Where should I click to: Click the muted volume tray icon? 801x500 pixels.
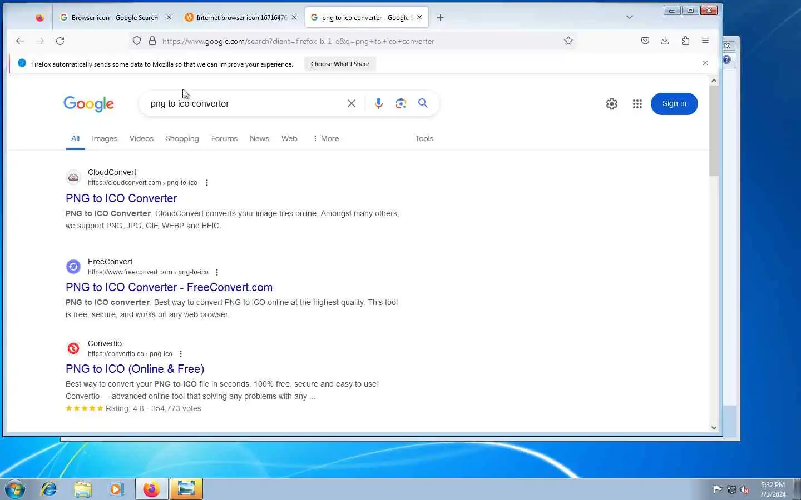[x=745, y=489]
